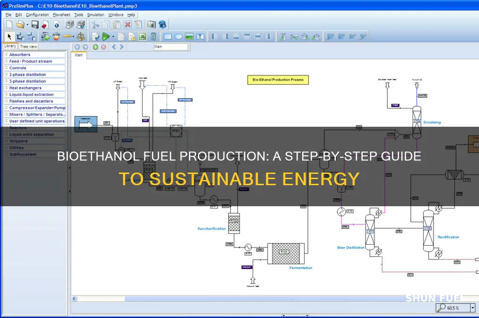The width and height of the screenshot is (479, 318).
Task: Click the green add flowsheet plus icon
Action: click(x=95, y=47)
